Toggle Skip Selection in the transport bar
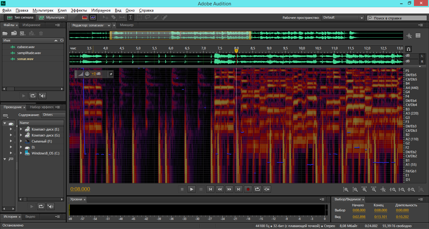The width and height of the screenshot is (429, 229). click(x=267, y=189)
